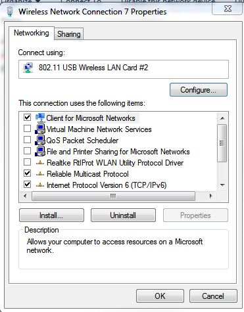Click the Virtual Machine Network Services icon
The width and height of the screenshot is (244, 312).
40,129
